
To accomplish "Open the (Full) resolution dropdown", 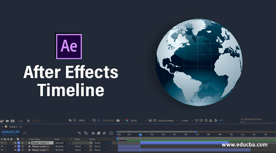I will pyautogui.click(x=139, y=121).
